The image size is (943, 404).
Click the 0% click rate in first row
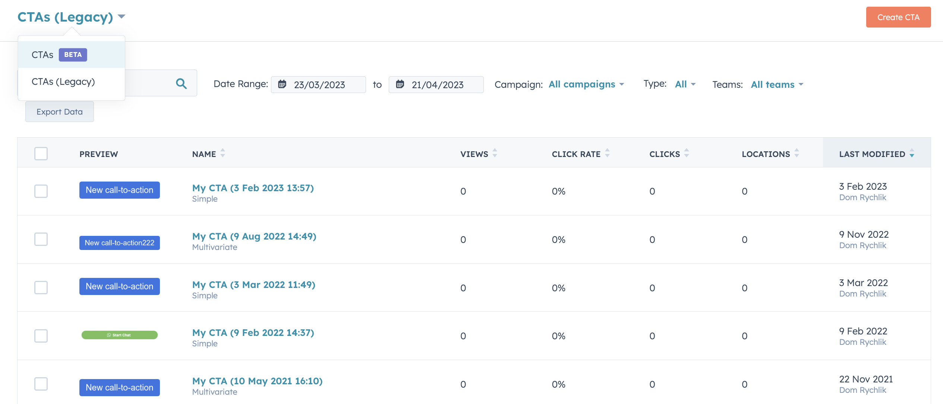click(559, 191)
